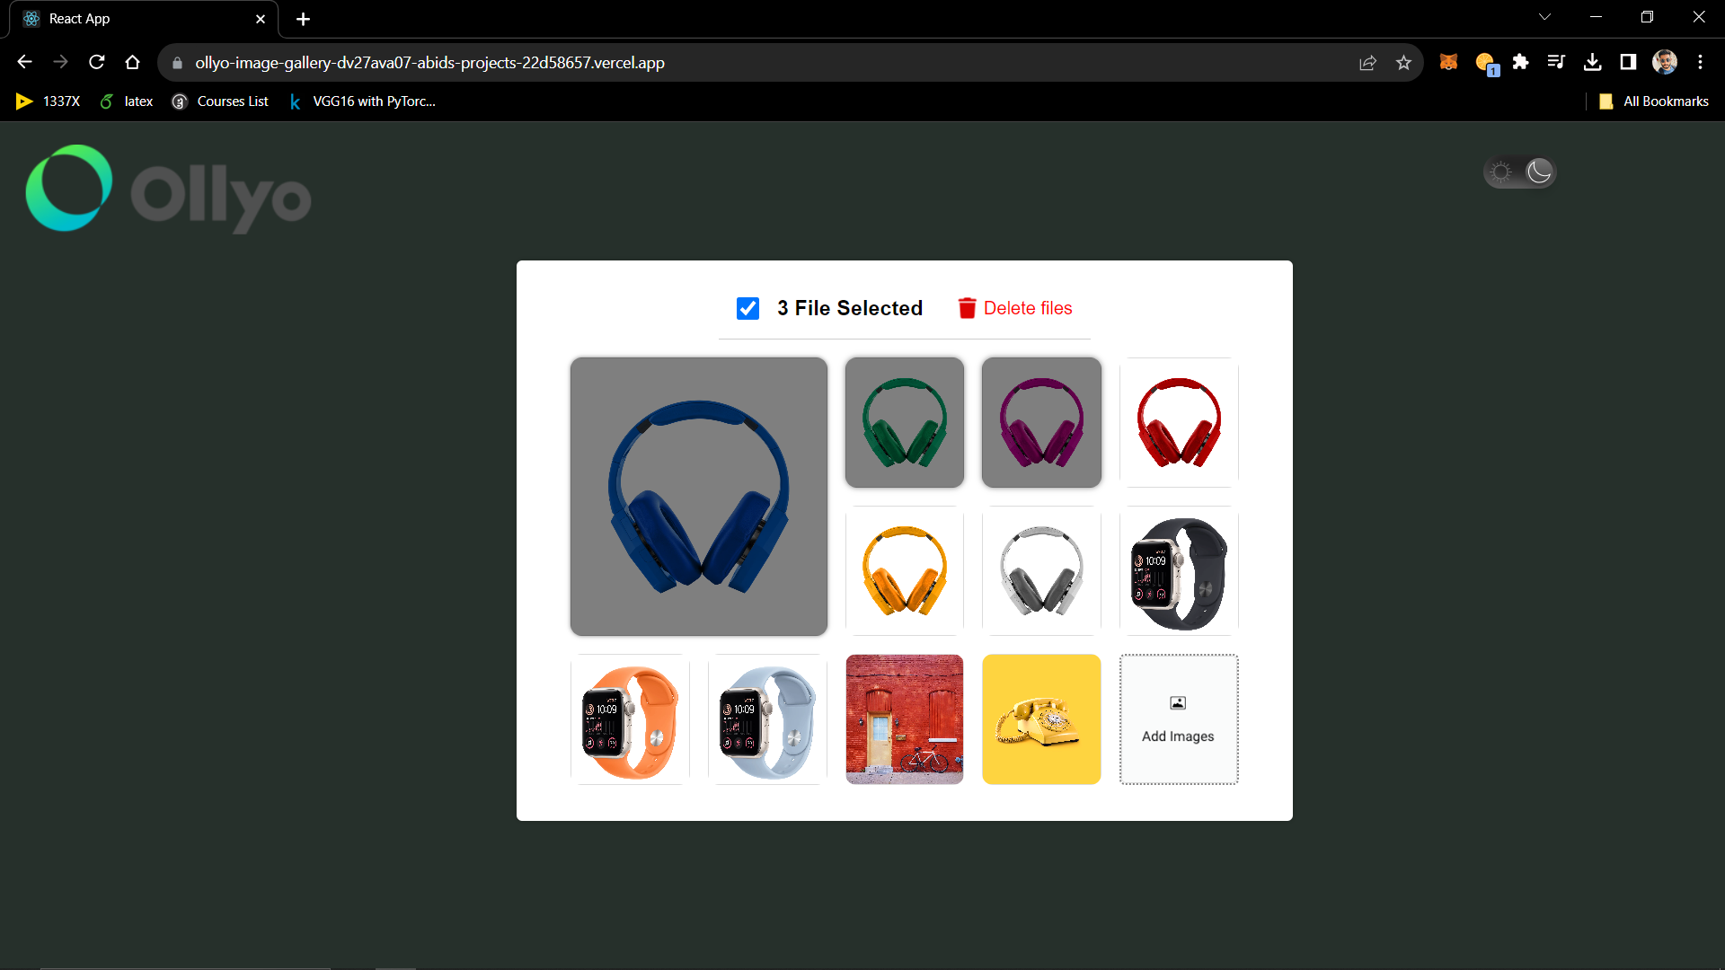Screen dimensions: 1725x970
Task: Uncheck the 3 File Selected checkbox
Action: [747, 308]
